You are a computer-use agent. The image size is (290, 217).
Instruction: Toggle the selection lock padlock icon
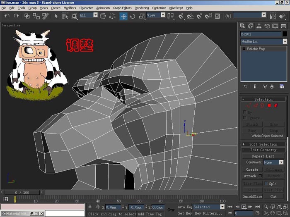pyautogui.click(x=90, y=207)
